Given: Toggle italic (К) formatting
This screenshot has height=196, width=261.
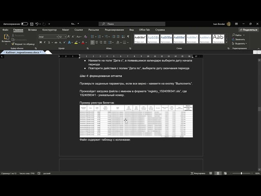Looking at the screenshot, I should click(45, 42).
